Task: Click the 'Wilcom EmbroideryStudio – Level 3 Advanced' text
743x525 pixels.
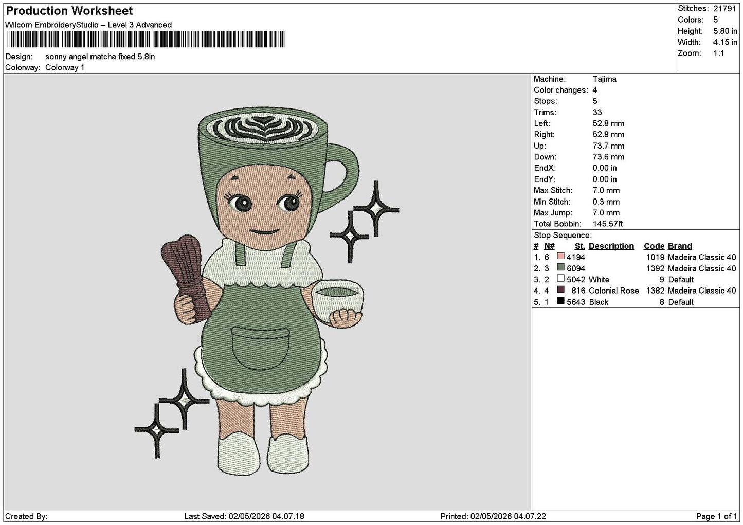Action: tap(88, 25)
